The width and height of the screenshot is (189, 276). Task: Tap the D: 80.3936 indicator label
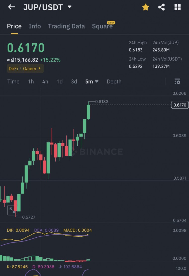(43, 267)
